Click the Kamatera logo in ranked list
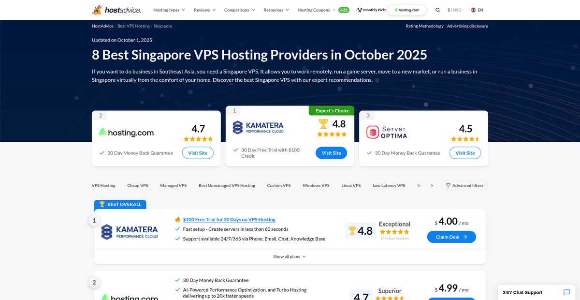580x300 pixels. click(x=130, y=232)
